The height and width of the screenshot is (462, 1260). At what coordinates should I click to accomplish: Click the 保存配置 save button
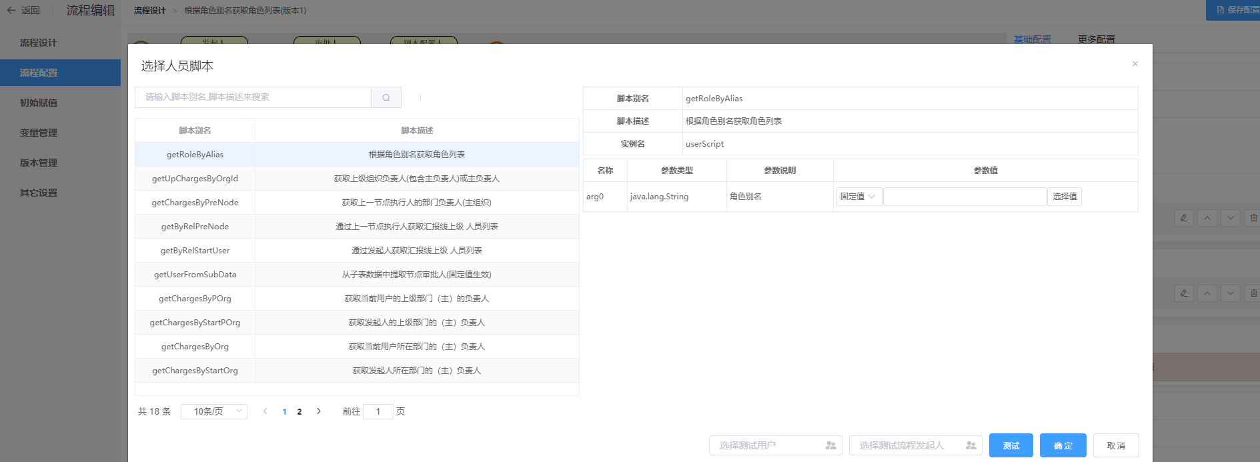click(x=1233, y=10)
